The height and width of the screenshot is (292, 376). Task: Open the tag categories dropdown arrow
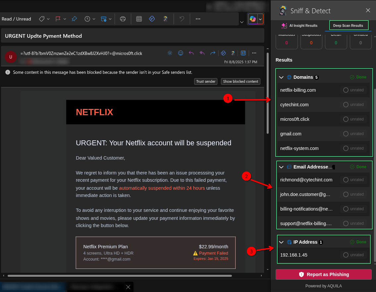pyautogui.click(x=48, y=19)
